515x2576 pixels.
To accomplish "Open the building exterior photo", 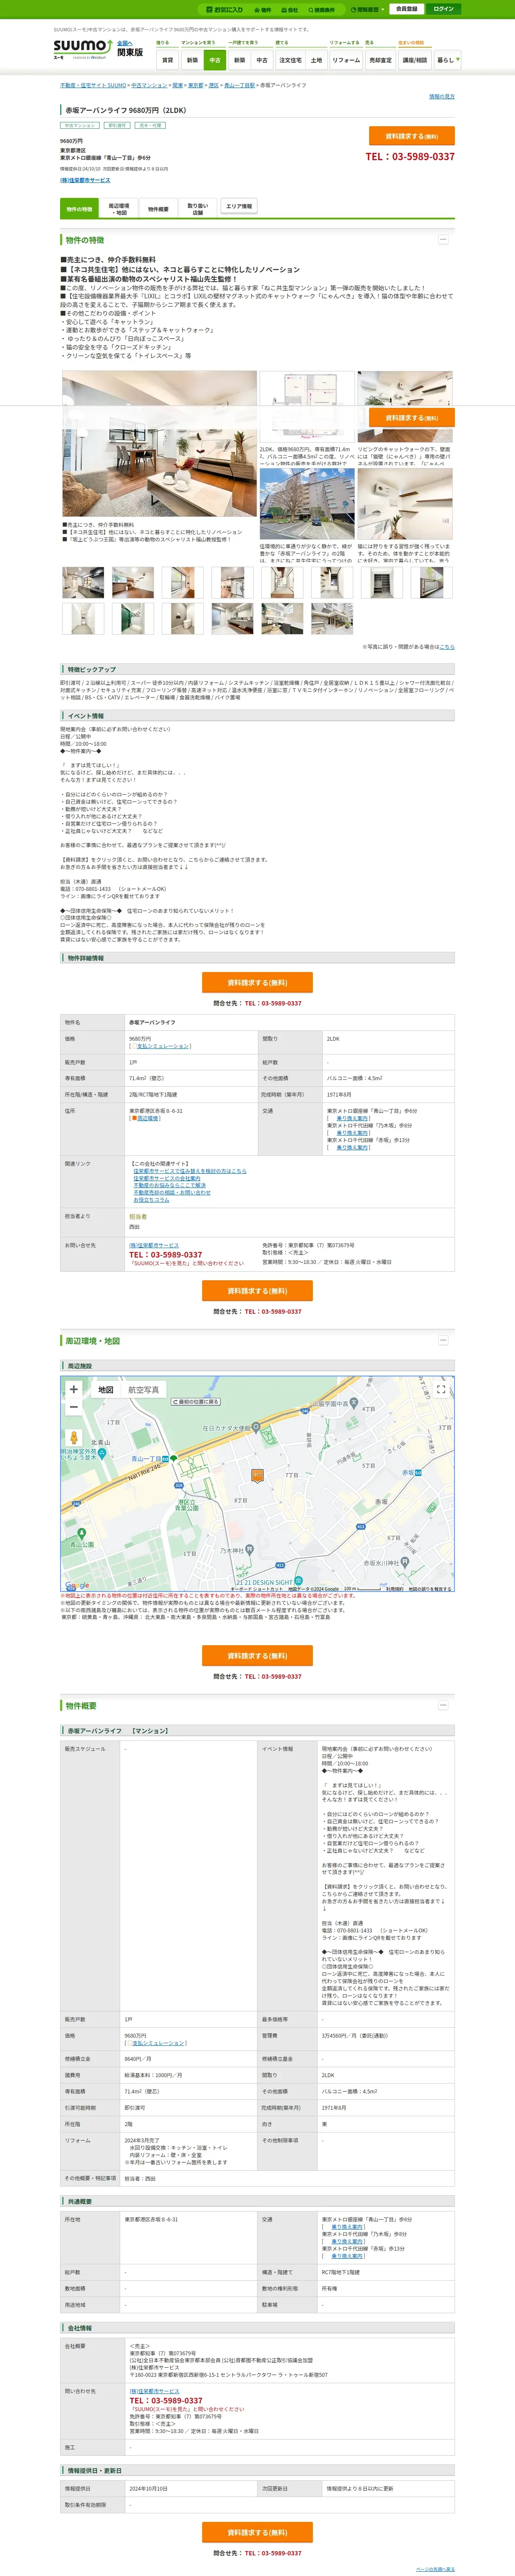I will click(x=306, y=504).
